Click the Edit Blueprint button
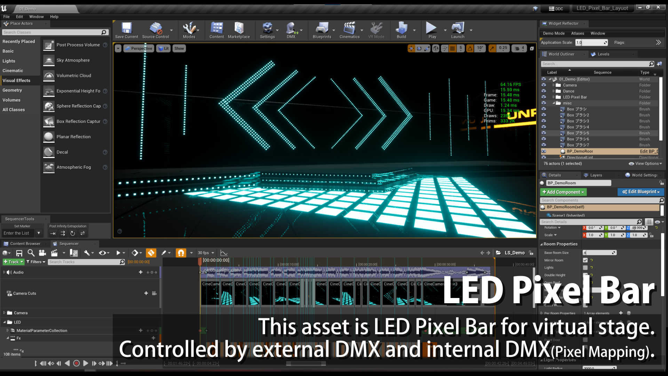This screenshot has width=668, height=376. click(641, 192)
